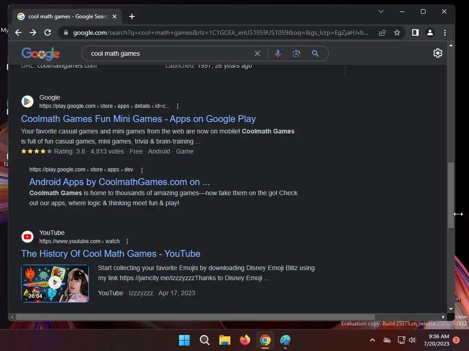The height and width of the screenshot is (351, 469).
Task: Open File Explorer from taskbar
Action: coord(224,340)
